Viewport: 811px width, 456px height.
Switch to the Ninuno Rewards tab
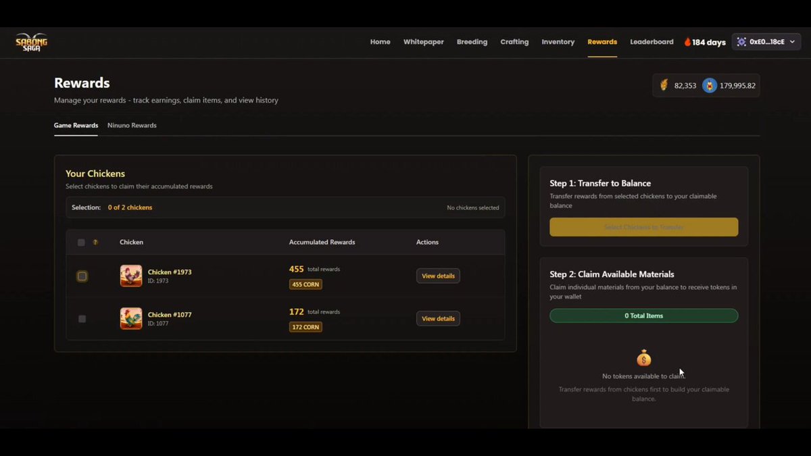pyautogui.click(x=132, y=126)
